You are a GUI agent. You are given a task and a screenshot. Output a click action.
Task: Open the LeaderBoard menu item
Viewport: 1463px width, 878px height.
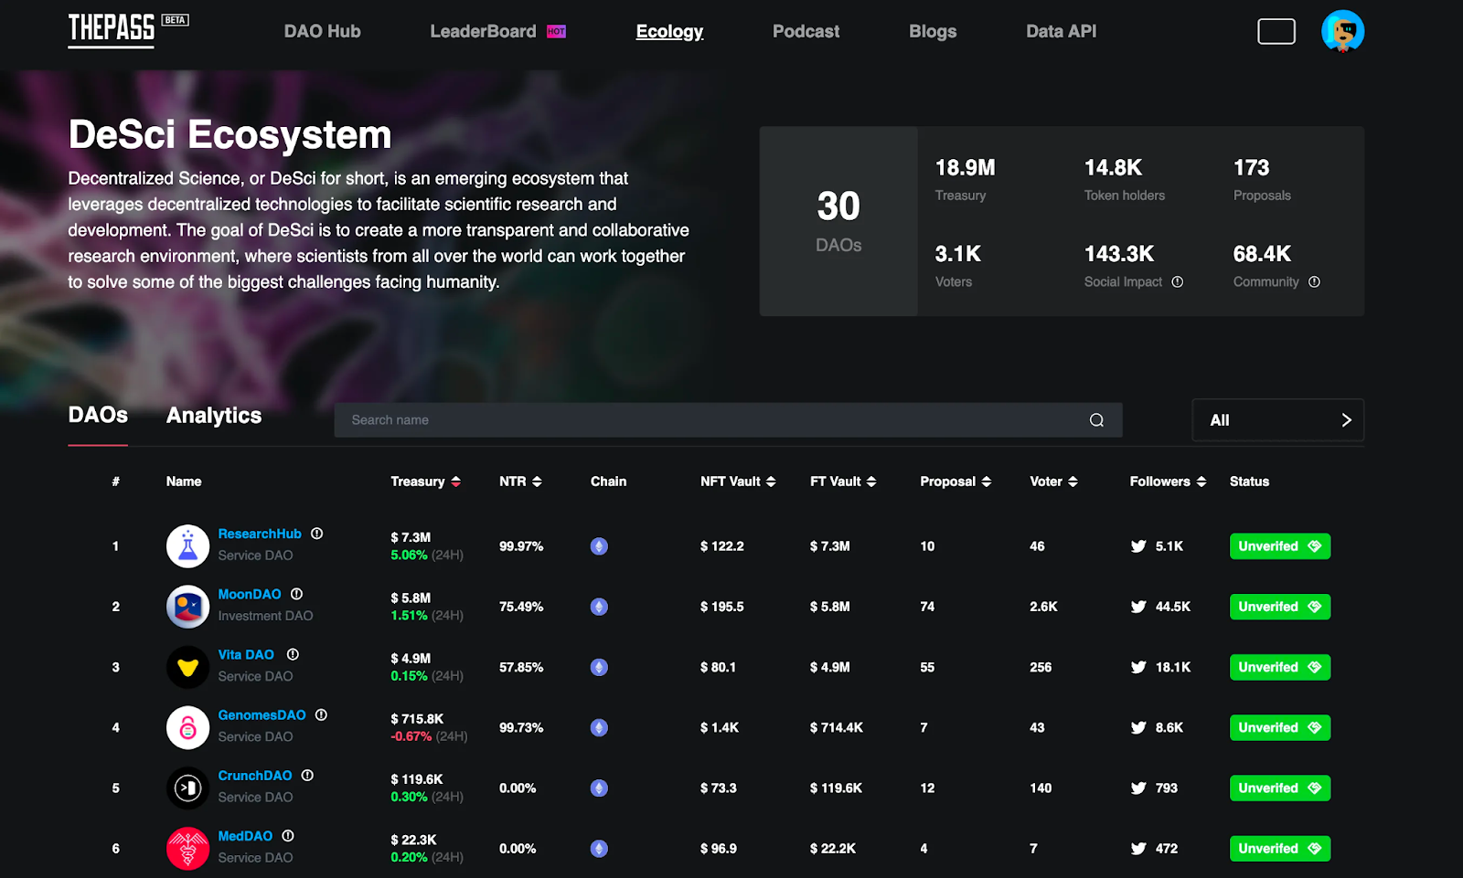click(x=484, y=31)
